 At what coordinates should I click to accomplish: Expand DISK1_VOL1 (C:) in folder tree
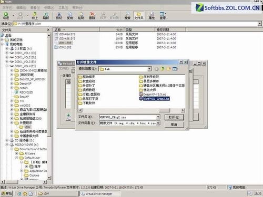[x=7, y=53]
